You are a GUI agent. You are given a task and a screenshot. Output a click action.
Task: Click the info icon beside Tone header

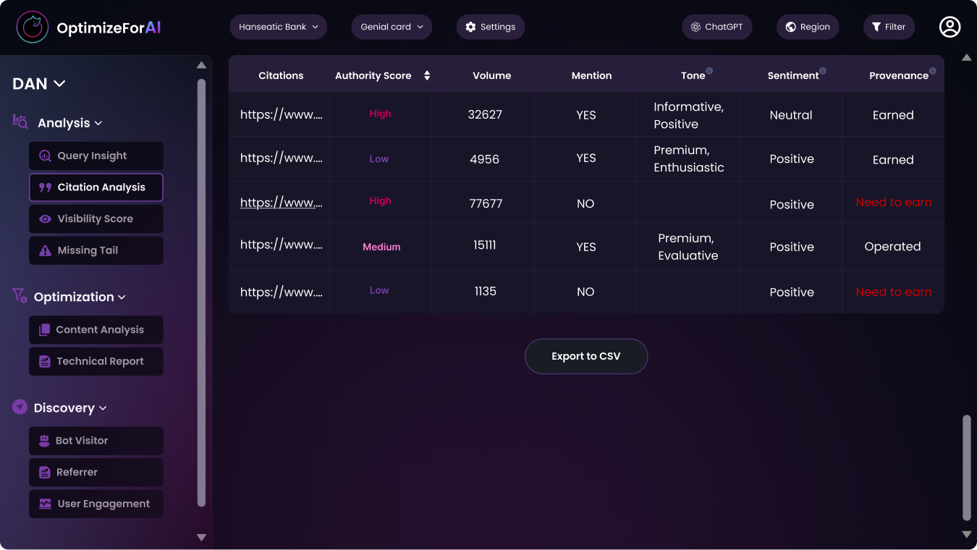(x=709, y=71)
